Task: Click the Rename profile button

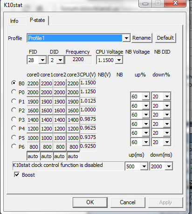Action: [142, 38]
